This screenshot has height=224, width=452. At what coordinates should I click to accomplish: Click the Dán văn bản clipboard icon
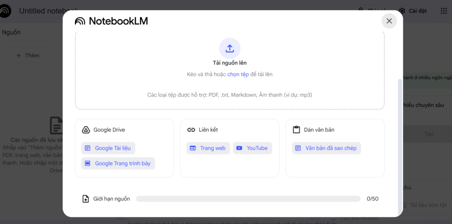tap(296, 130)
